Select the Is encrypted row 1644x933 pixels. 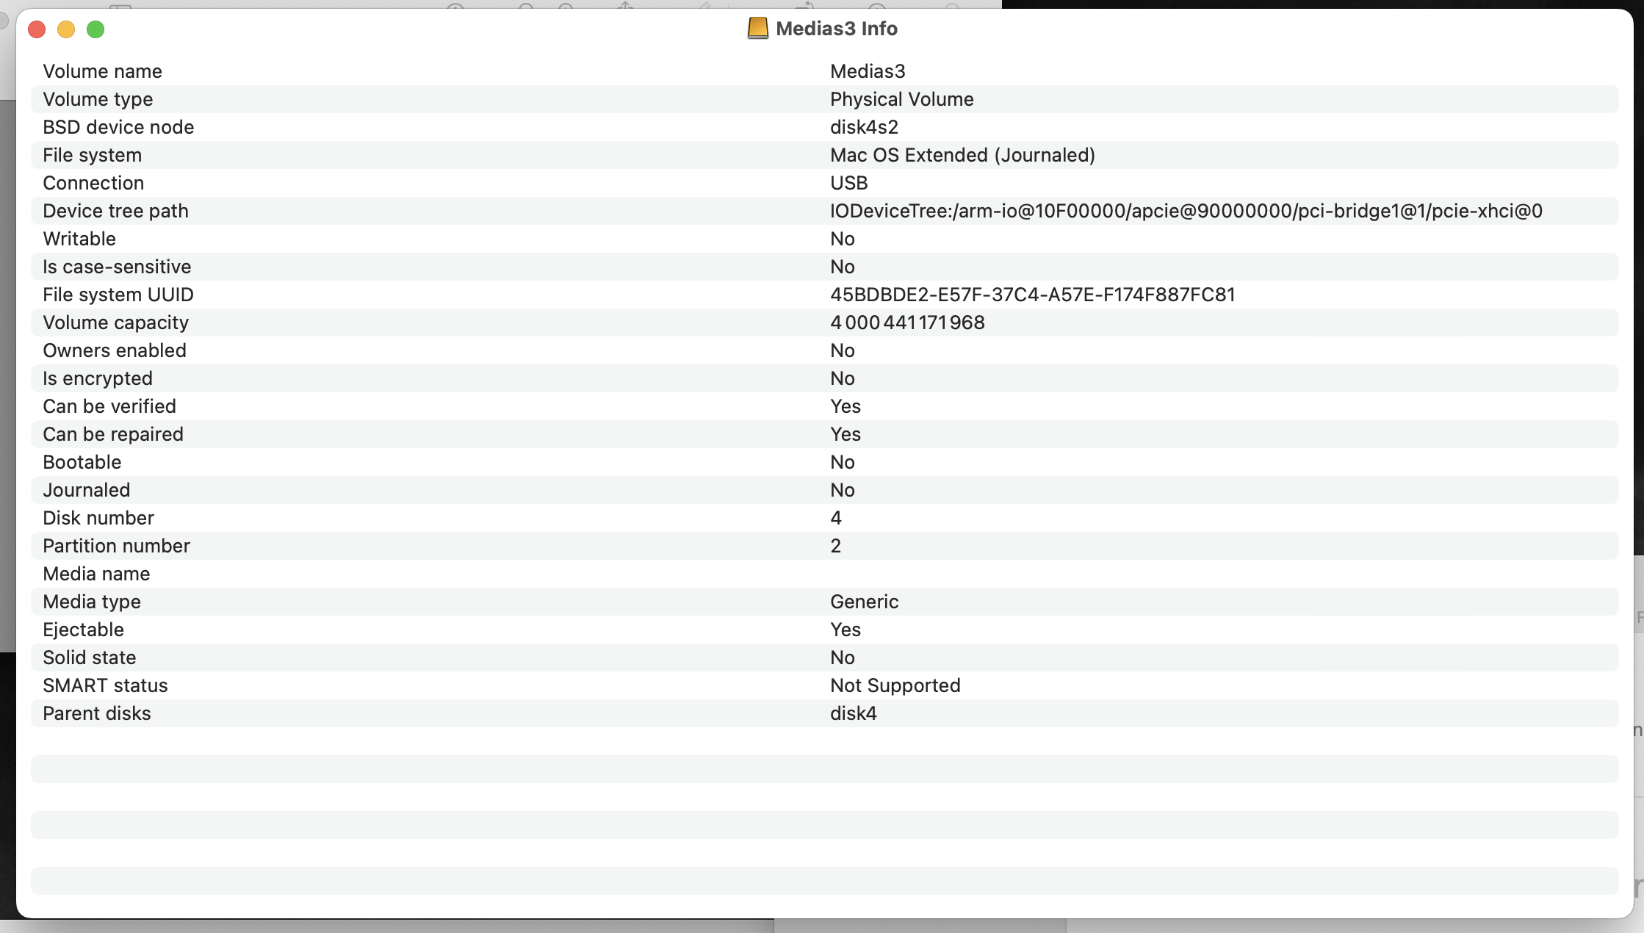(x=98, y=378)
